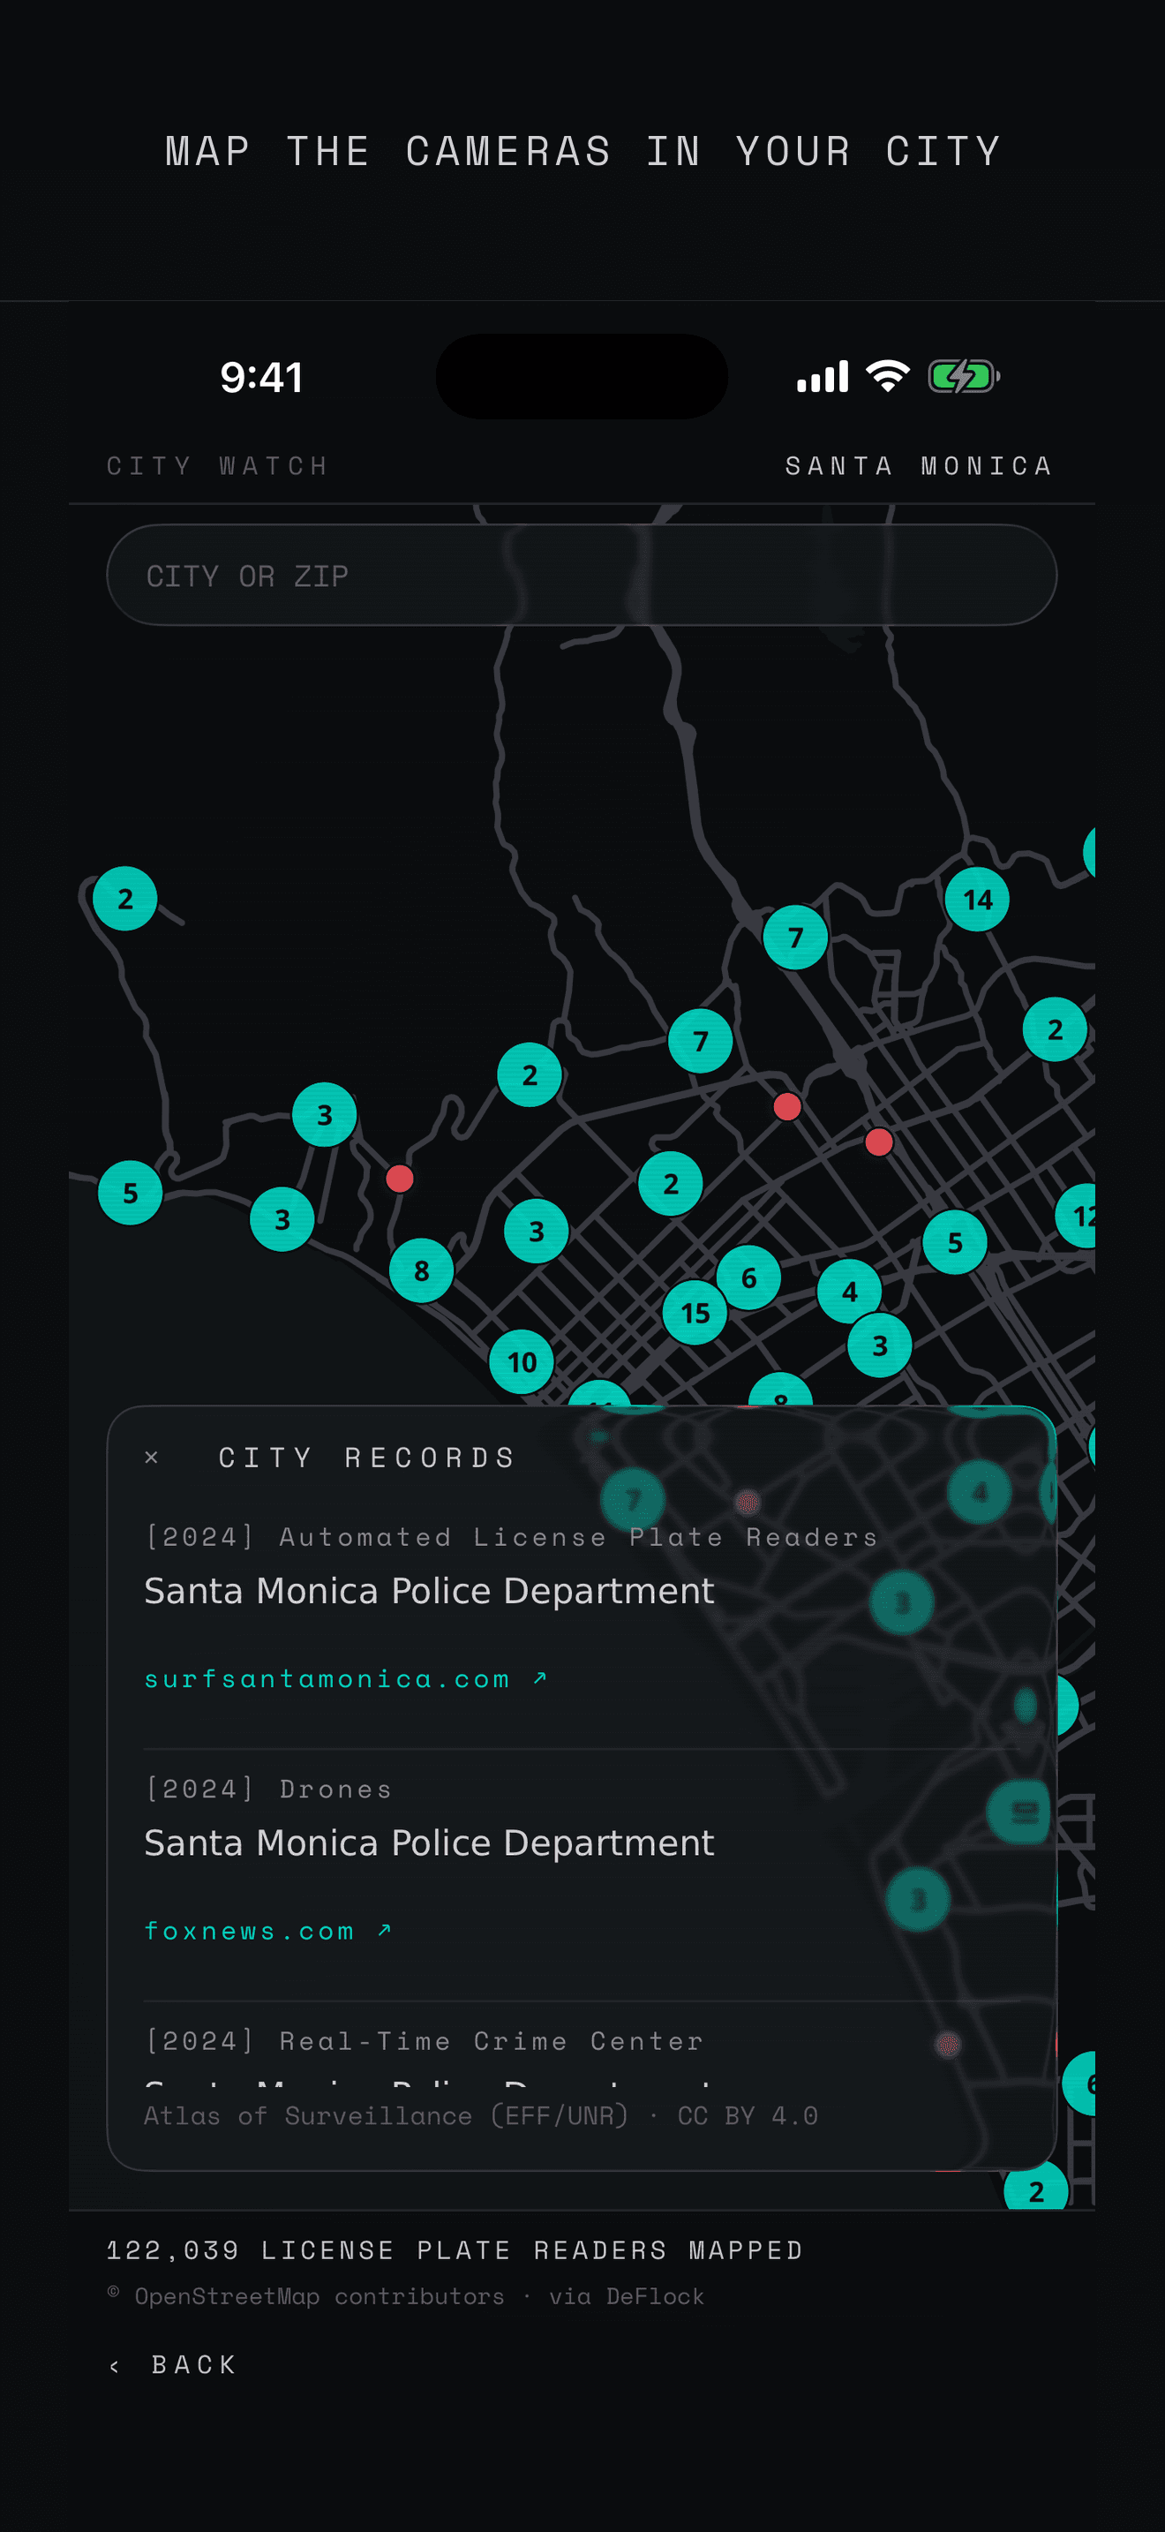Tap the 9:41 status bar clock

point(261,376)
